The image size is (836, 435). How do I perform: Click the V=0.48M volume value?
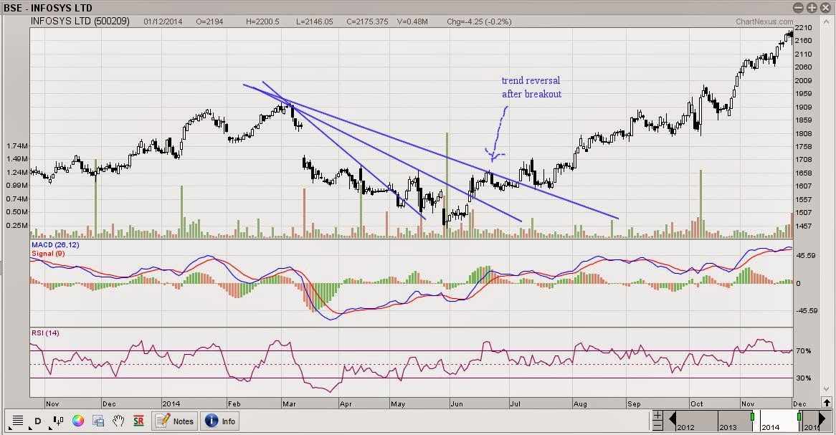(412, 21)
